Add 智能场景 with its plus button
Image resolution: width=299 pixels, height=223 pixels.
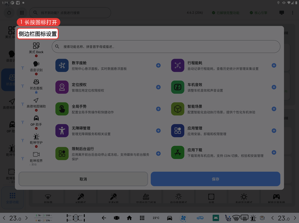coord(274,109)
